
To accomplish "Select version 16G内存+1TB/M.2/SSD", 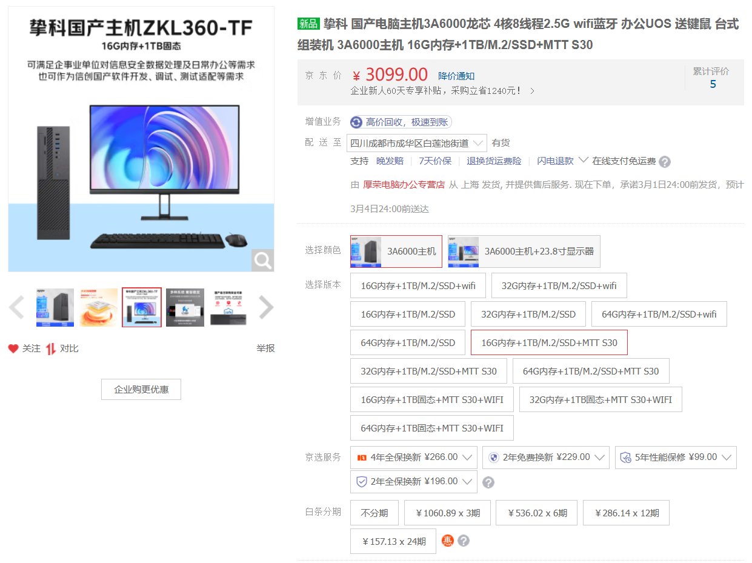I will point(408,314).
